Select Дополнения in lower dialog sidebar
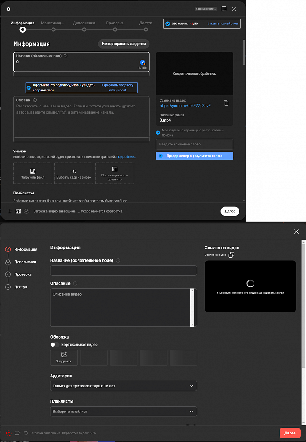 (21, 262)
